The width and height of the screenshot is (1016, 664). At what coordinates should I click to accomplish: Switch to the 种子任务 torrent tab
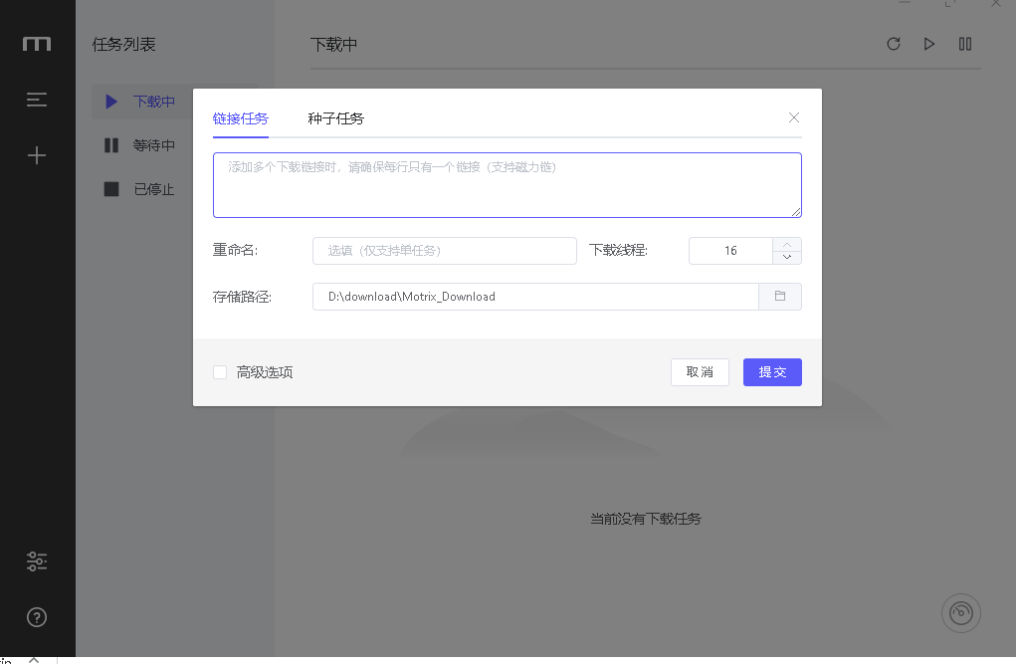335,117
